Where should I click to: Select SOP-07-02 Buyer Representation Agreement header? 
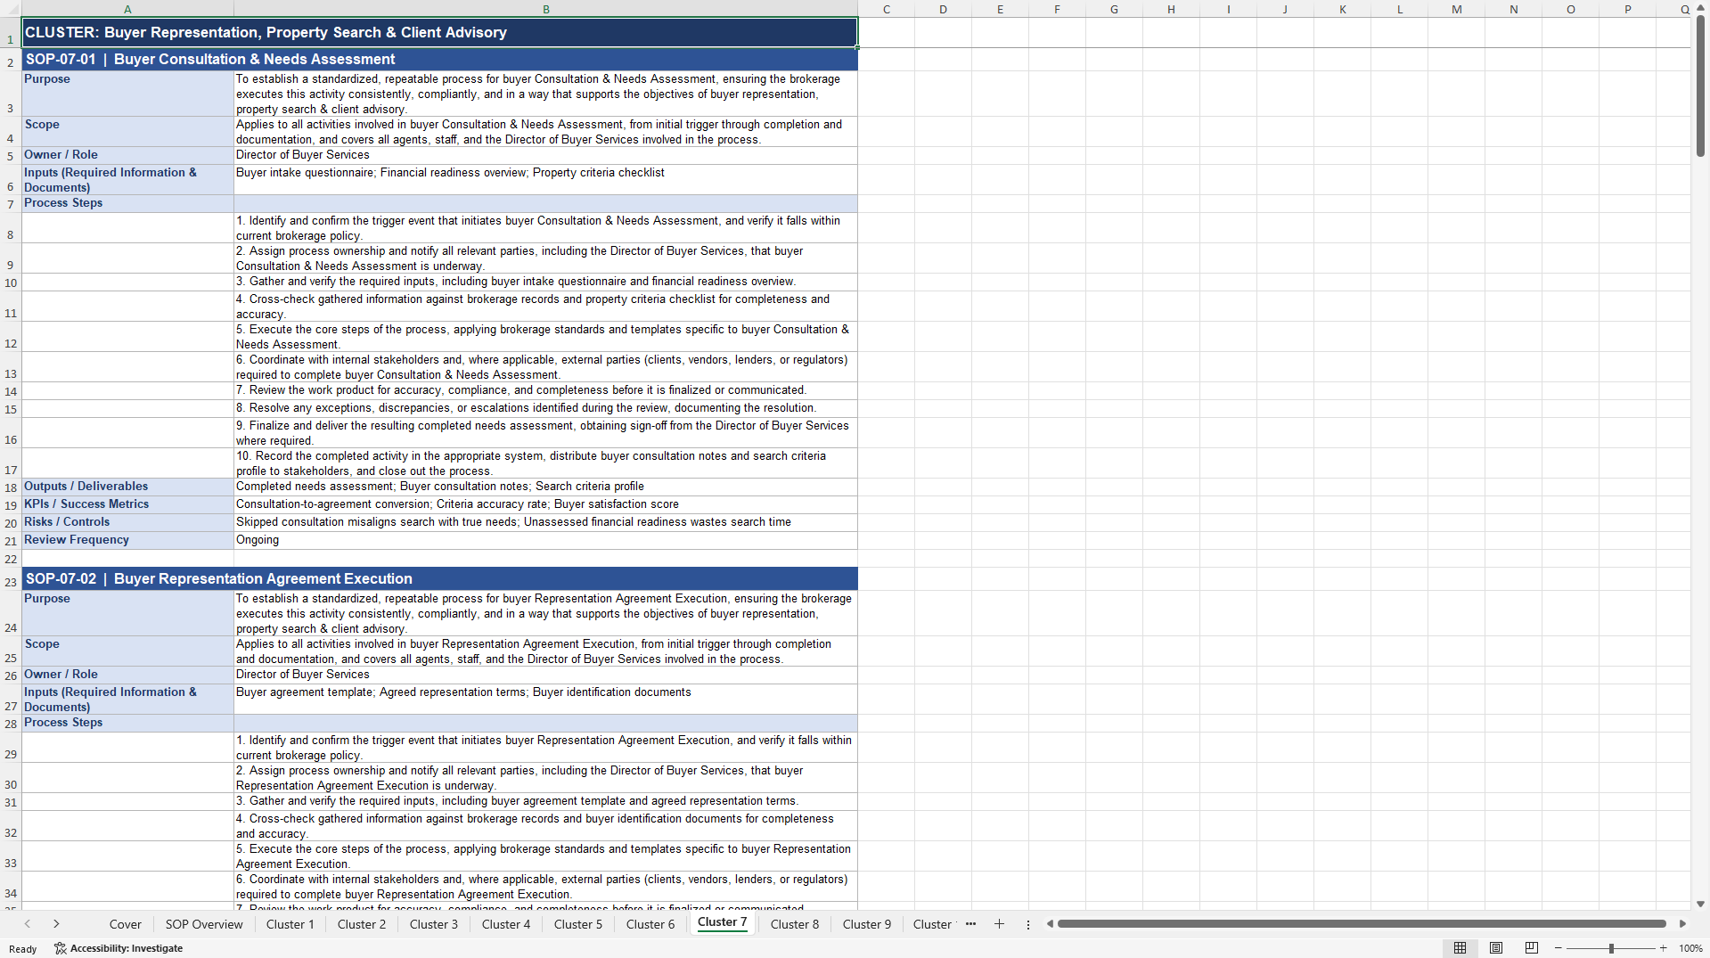coord(439,579)
